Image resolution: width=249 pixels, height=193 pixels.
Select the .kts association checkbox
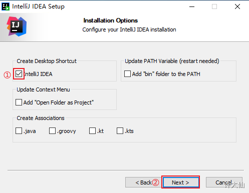[120, 131]
